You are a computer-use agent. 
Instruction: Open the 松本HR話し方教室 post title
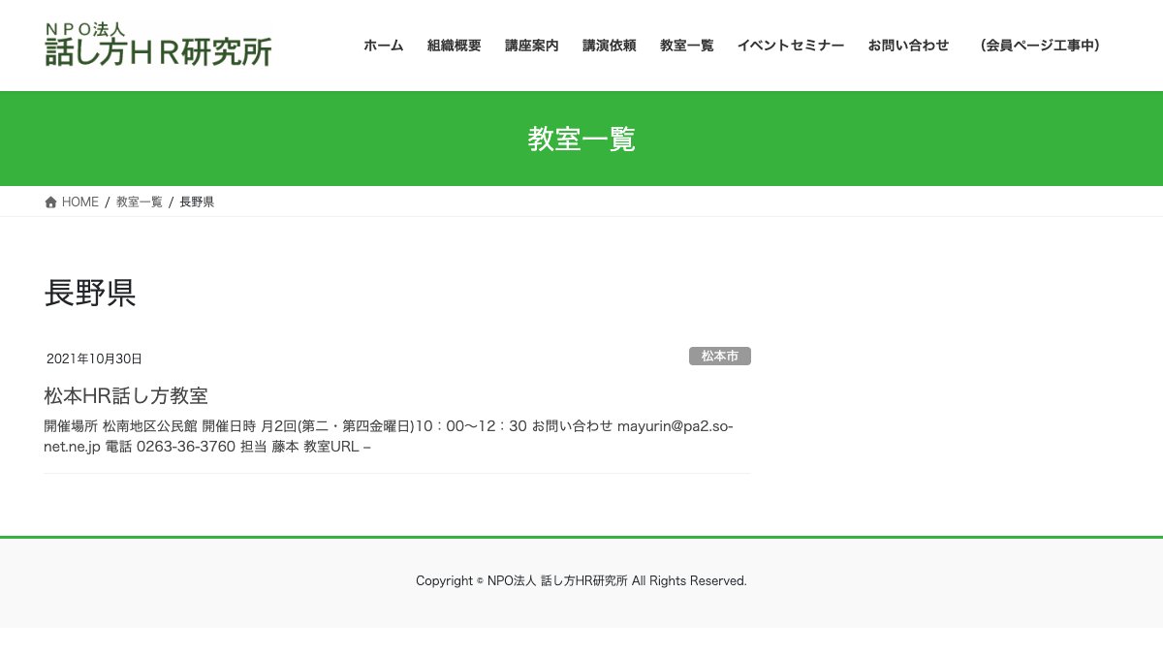tap(126, 395)
